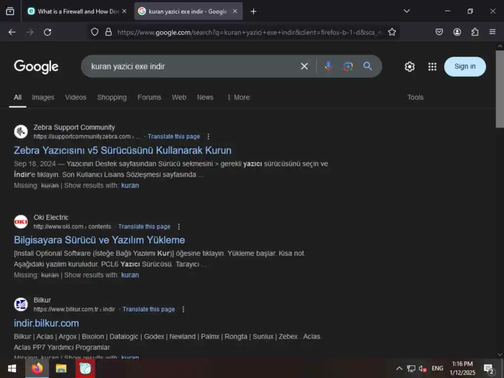Show results with kuran under Oki result
Image resolution: width=504 pixels, height=378 pixels.
point(130,275)
